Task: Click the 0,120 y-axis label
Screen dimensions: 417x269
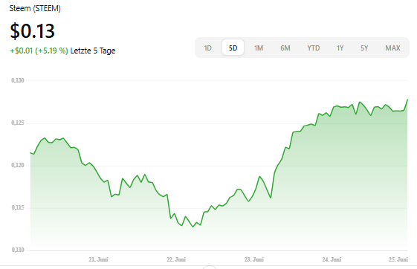Action: pyautogui.click(x=18, y=165)
